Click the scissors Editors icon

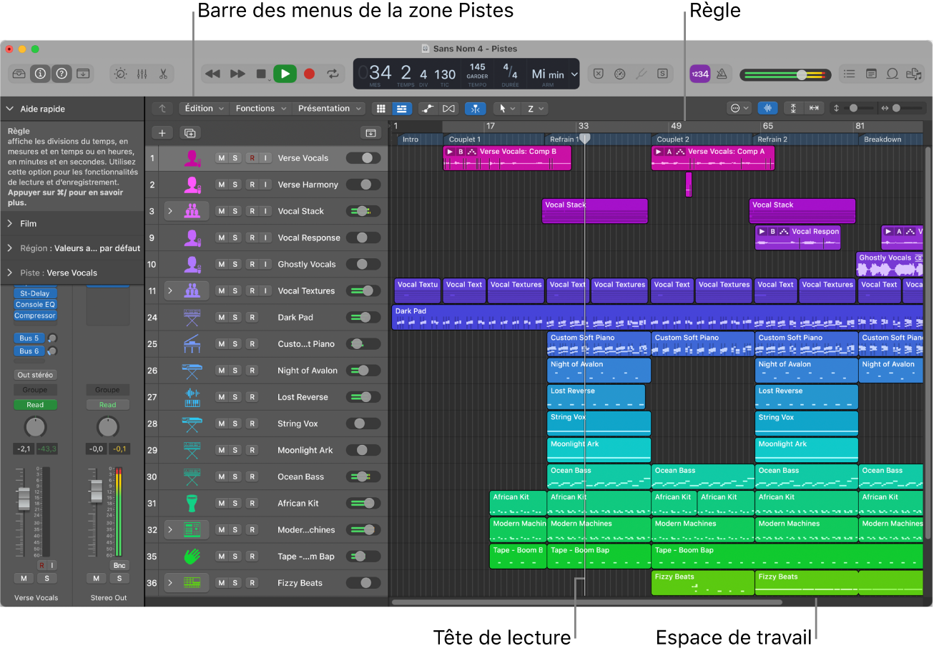coord(163,74)
